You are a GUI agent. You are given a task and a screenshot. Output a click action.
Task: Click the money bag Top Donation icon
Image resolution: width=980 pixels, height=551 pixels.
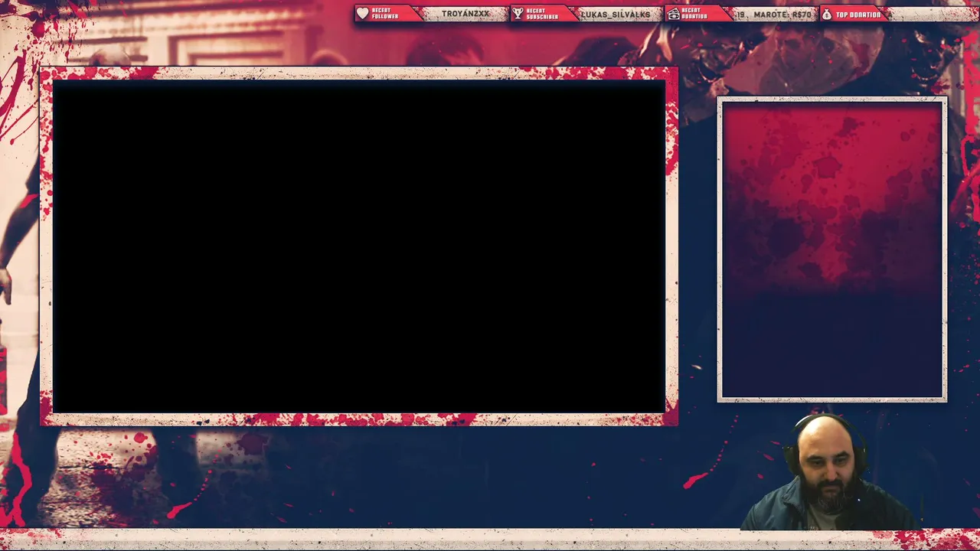pos(827,14)
